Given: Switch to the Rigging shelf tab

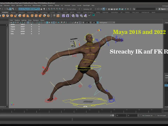Looking at the screenshot, I should tap(13, 12).
